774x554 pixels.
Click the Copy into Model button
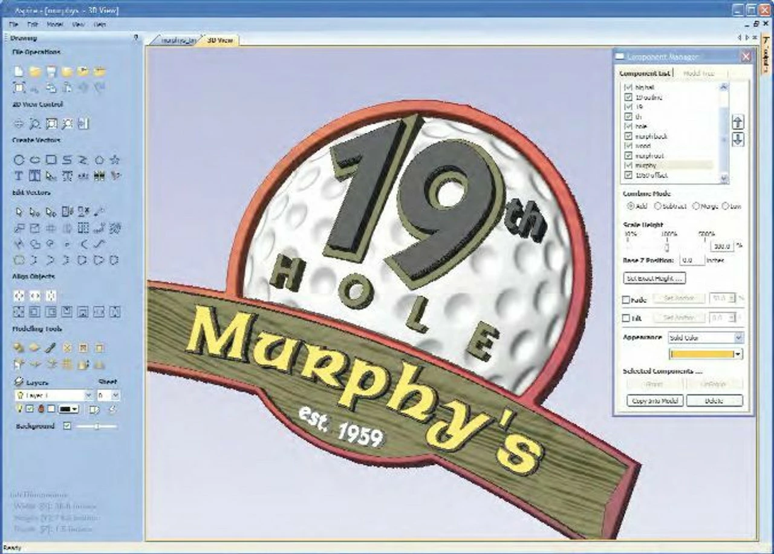(654, 401)
